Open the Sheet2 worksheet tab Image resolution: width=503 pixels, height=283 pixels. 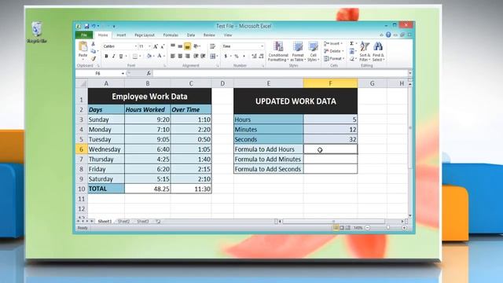coord(124,222)
